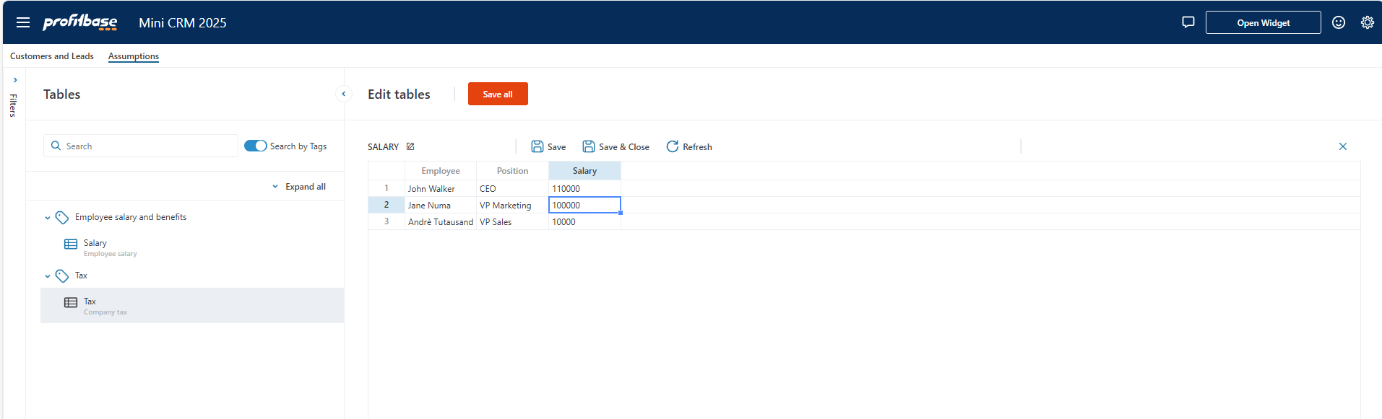Select row header number 1
The width and height of the screenshot is (1382, 419).
(x=386, y=188)
